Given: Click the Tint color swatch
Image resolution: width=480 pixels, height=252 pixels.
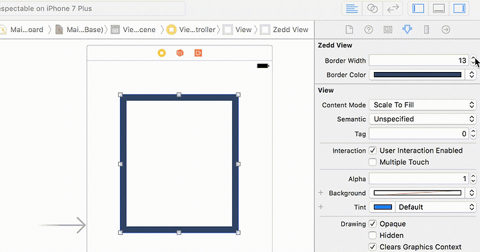Looking at the screenshot, I should [383, 207].
